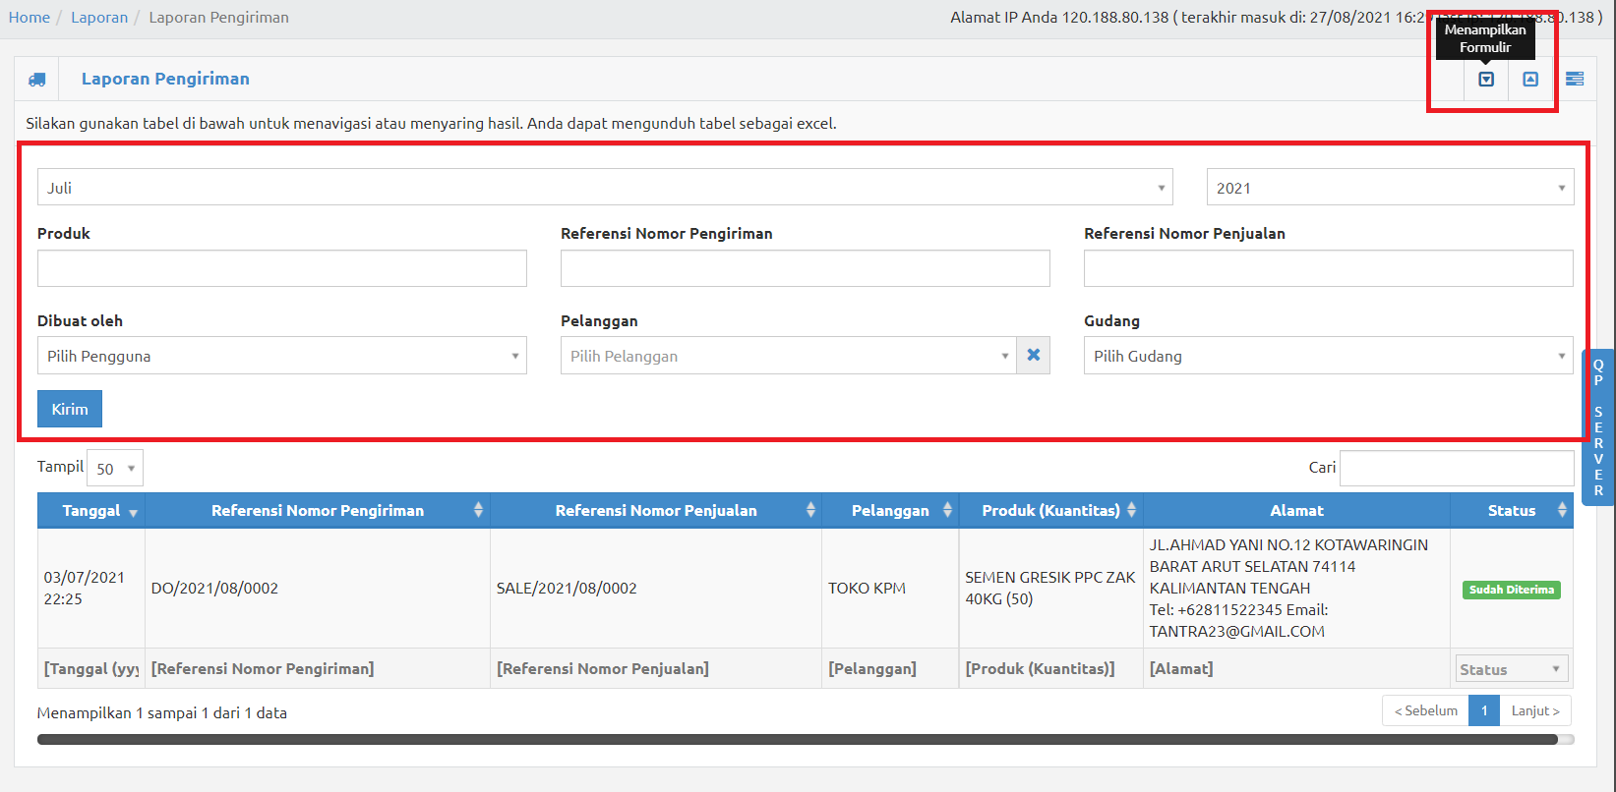Viewport: 1616px width, 792px height.
Task: Click the Alamat footer filter field
Action: 1296,669
